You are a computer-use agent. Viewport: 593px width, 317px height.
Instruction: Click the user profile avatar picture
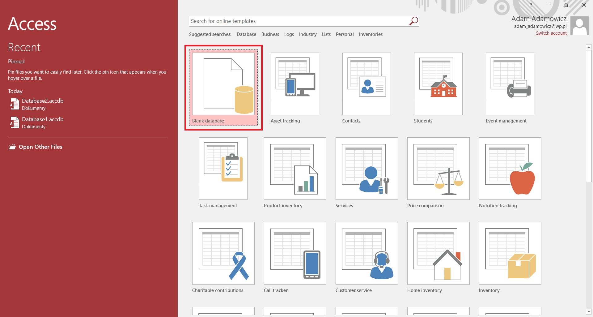coord(579,26)
